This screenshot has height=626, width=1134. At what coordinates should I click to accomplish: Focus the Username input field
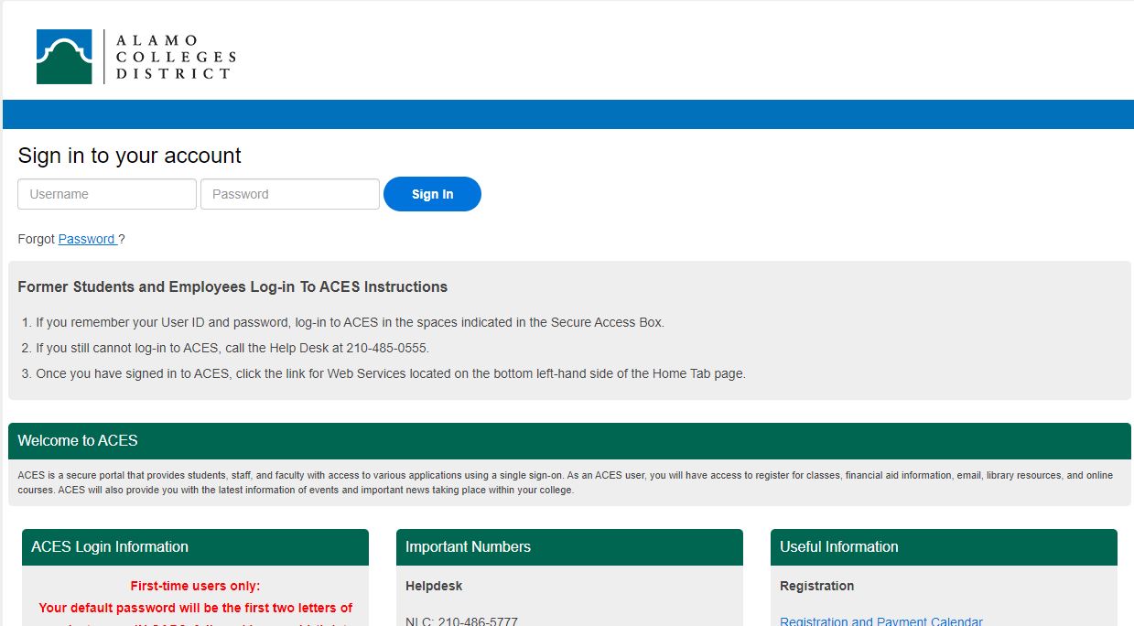107,194
